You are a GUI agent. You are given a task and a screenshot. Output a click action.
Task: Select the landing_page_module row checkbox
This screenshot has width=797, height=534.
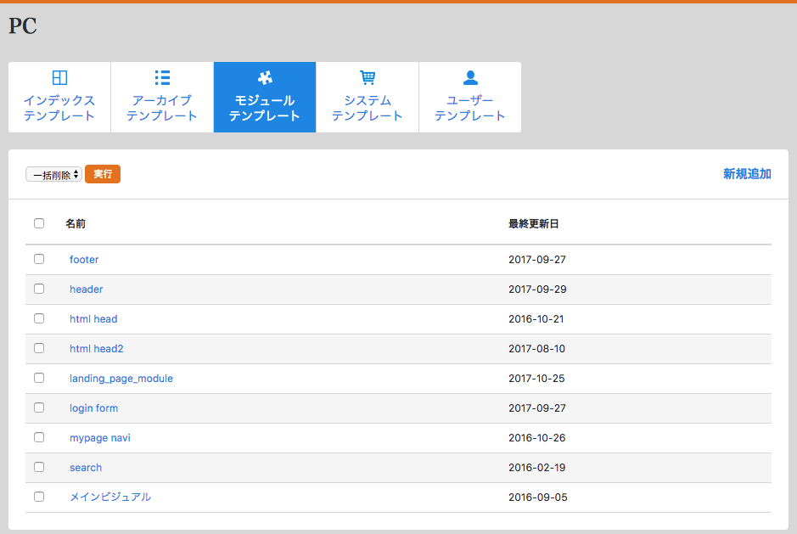39,378
